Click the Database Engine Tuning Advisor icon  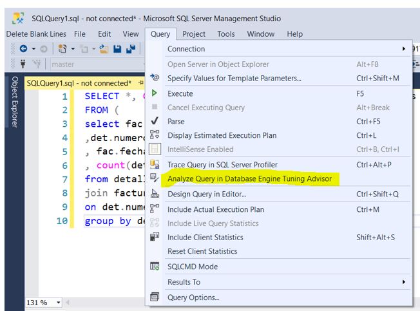pyautogui.click(x=155, y=178)
